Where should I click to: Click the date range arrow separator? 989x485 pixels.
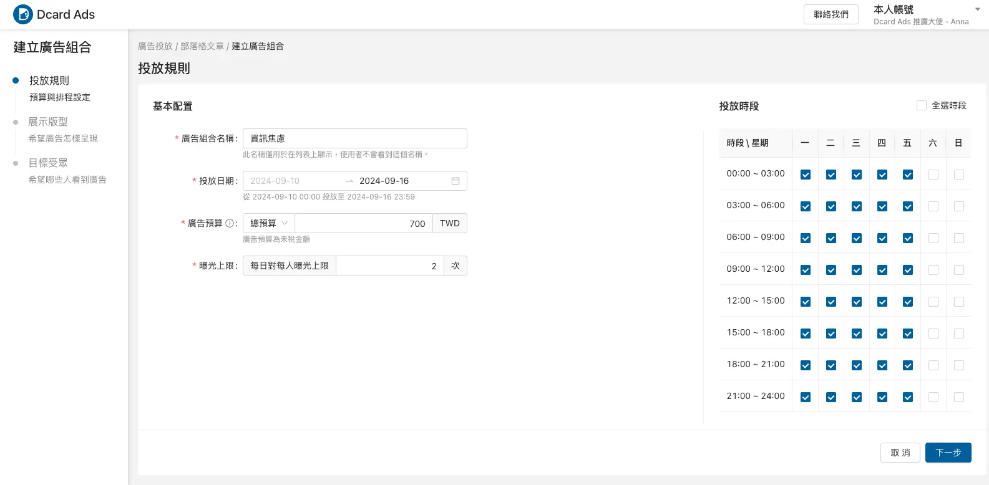pos(349,181)
